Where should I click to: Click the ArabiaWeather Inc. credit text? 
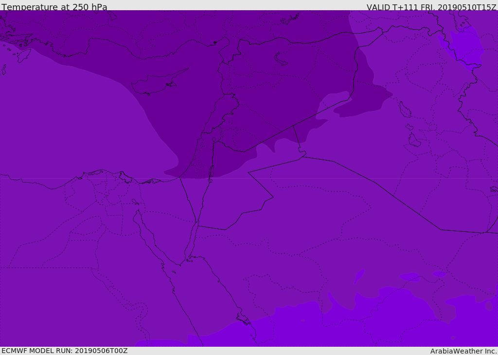click(463, 351)
